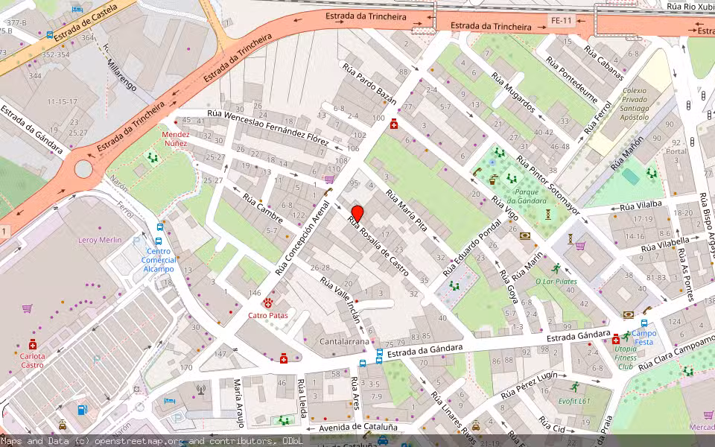
Task: Click the bus stop icon beside Campo Festa
Action: tap(643, 323)
